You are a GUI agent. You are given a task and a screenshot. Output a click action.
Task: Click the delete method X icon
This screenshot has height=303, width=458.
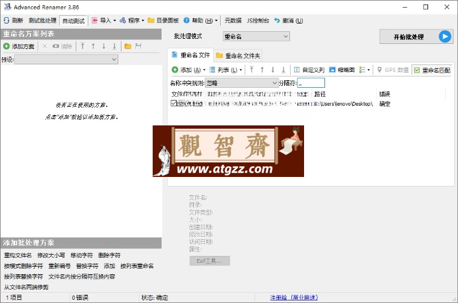[45, 46]
